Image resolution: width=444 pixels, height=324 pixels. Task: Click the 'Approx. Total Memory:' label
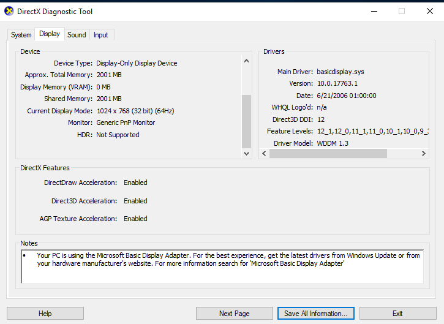59,75
